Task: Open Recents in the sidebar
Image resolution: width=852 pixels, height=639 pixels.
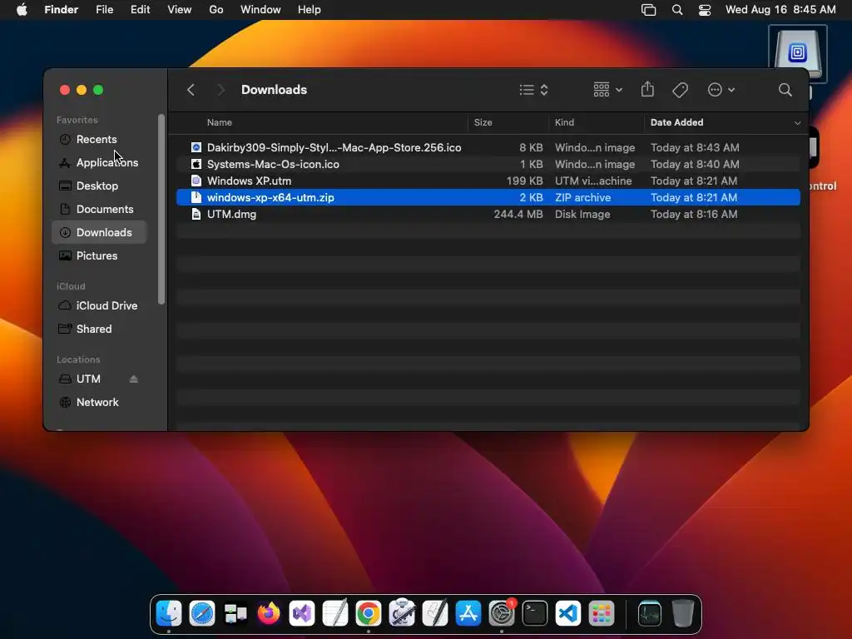Action: (99, 139)
